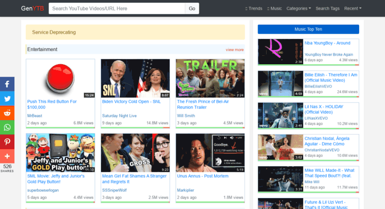Open Push This Red Button For $100,000 title

pyautogui.click(x=52, y=104)
